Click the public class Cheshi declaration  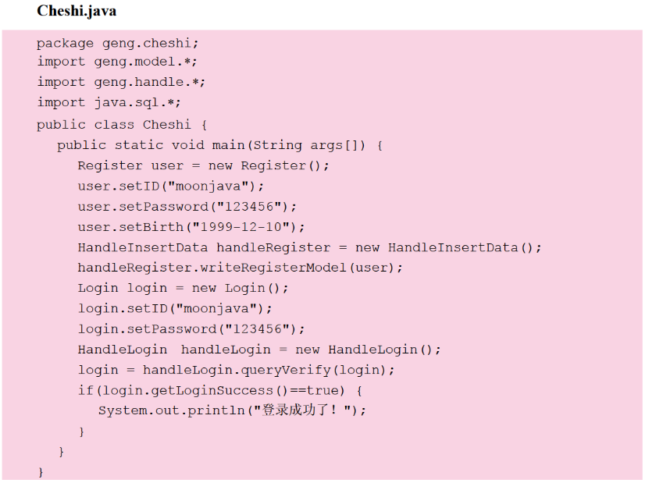121,125
